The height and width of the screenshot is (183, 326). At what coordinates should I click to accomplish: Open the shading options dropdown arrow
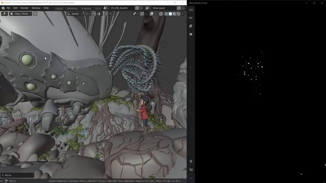pyautogui.click(x=182, y=14)
